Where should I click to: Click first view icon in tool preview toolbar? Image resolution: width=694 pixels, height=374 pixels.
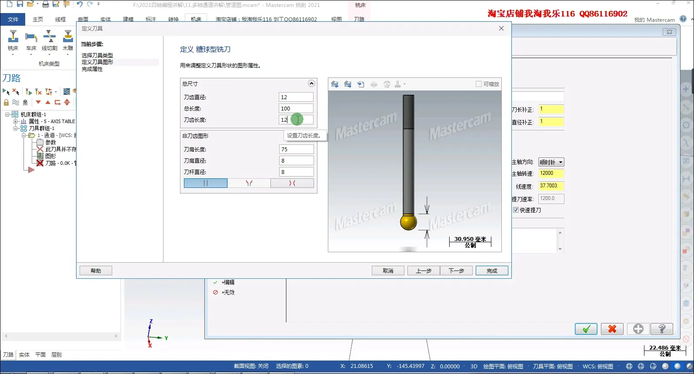pyautogui.click(x=335, y=84)
